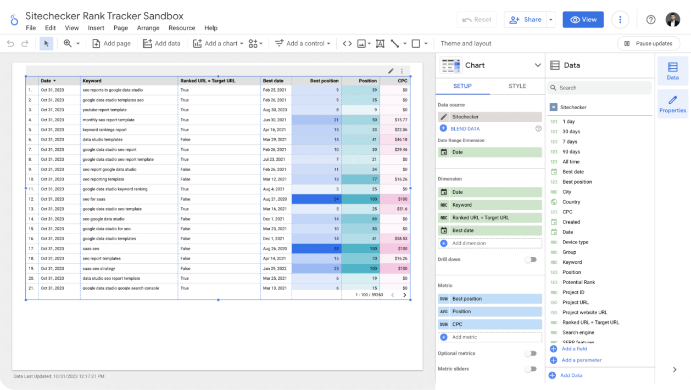Toggle the Metric sliders switch
Viewport: 691px width, 390px height.
pyautogui.click(x=530, y=369)
